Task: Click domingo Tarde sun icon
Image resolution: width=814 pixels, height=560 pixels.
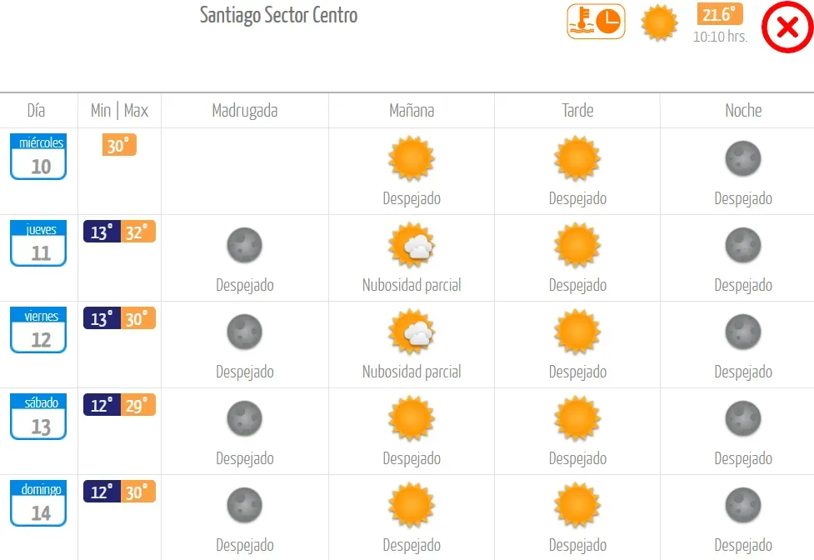Action: coord(577,505)
